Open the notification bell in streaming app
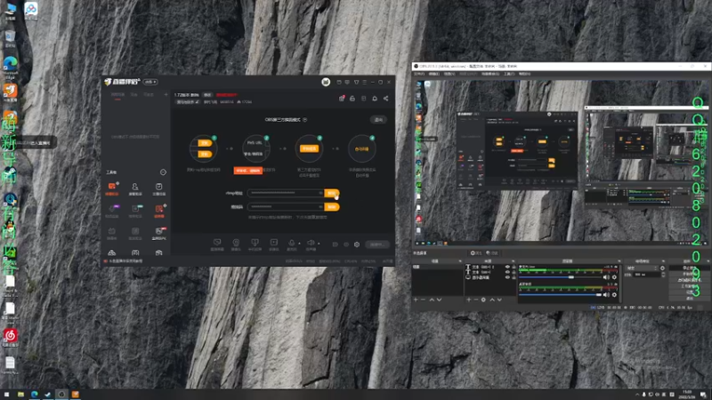The image size is (712, 400). 375,99
